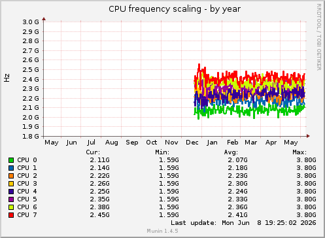This screenshot has width=325, height=238.
Task: Click the 'Cur:' column header
Action: click(93, 152)
